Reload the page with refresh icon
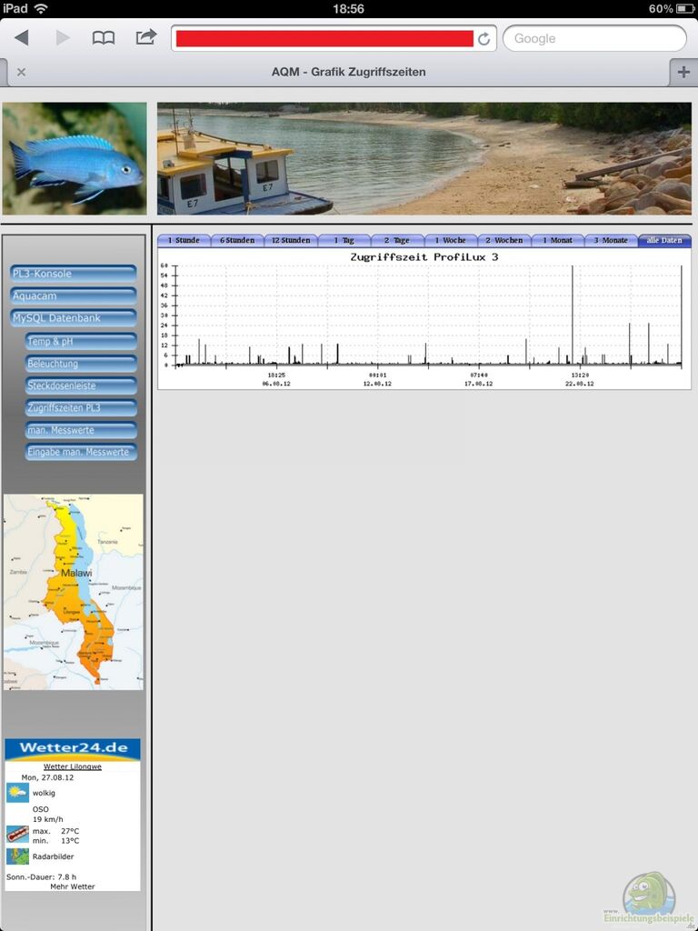This screenshot has height=931, width=698. 484,39
